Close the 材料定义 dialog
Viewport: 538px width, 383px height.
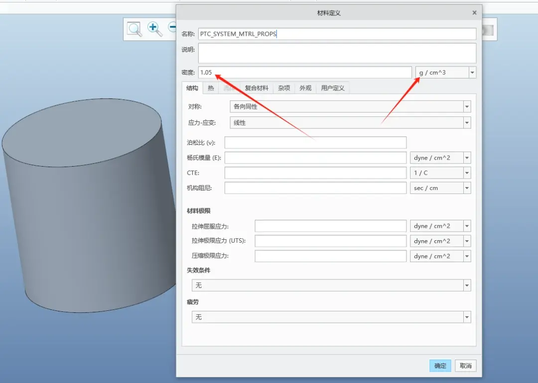click(474, 12)
